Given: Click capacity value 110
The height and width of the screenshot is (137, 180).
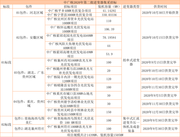Looking at the screenshot, I should [x=109, y=21].
